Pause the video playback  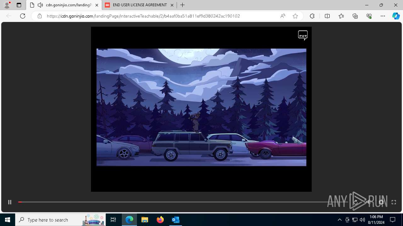[10, 202]
